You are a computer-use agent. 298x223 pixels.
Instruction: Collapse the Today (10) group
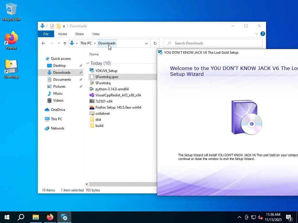(x=88, y=63)
